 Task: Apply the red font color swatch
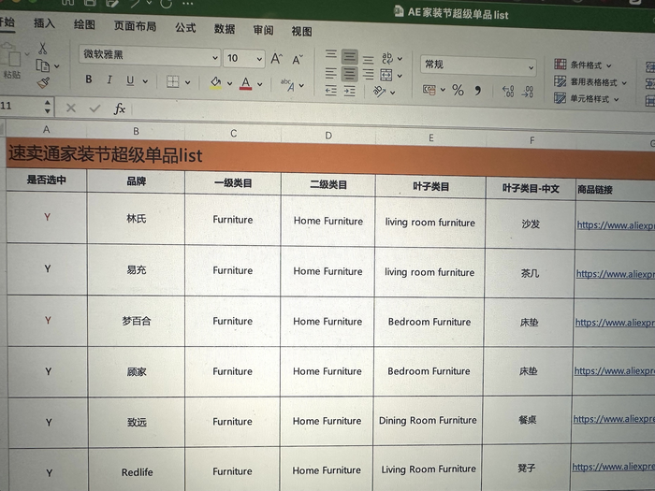(x=245, y=83)
